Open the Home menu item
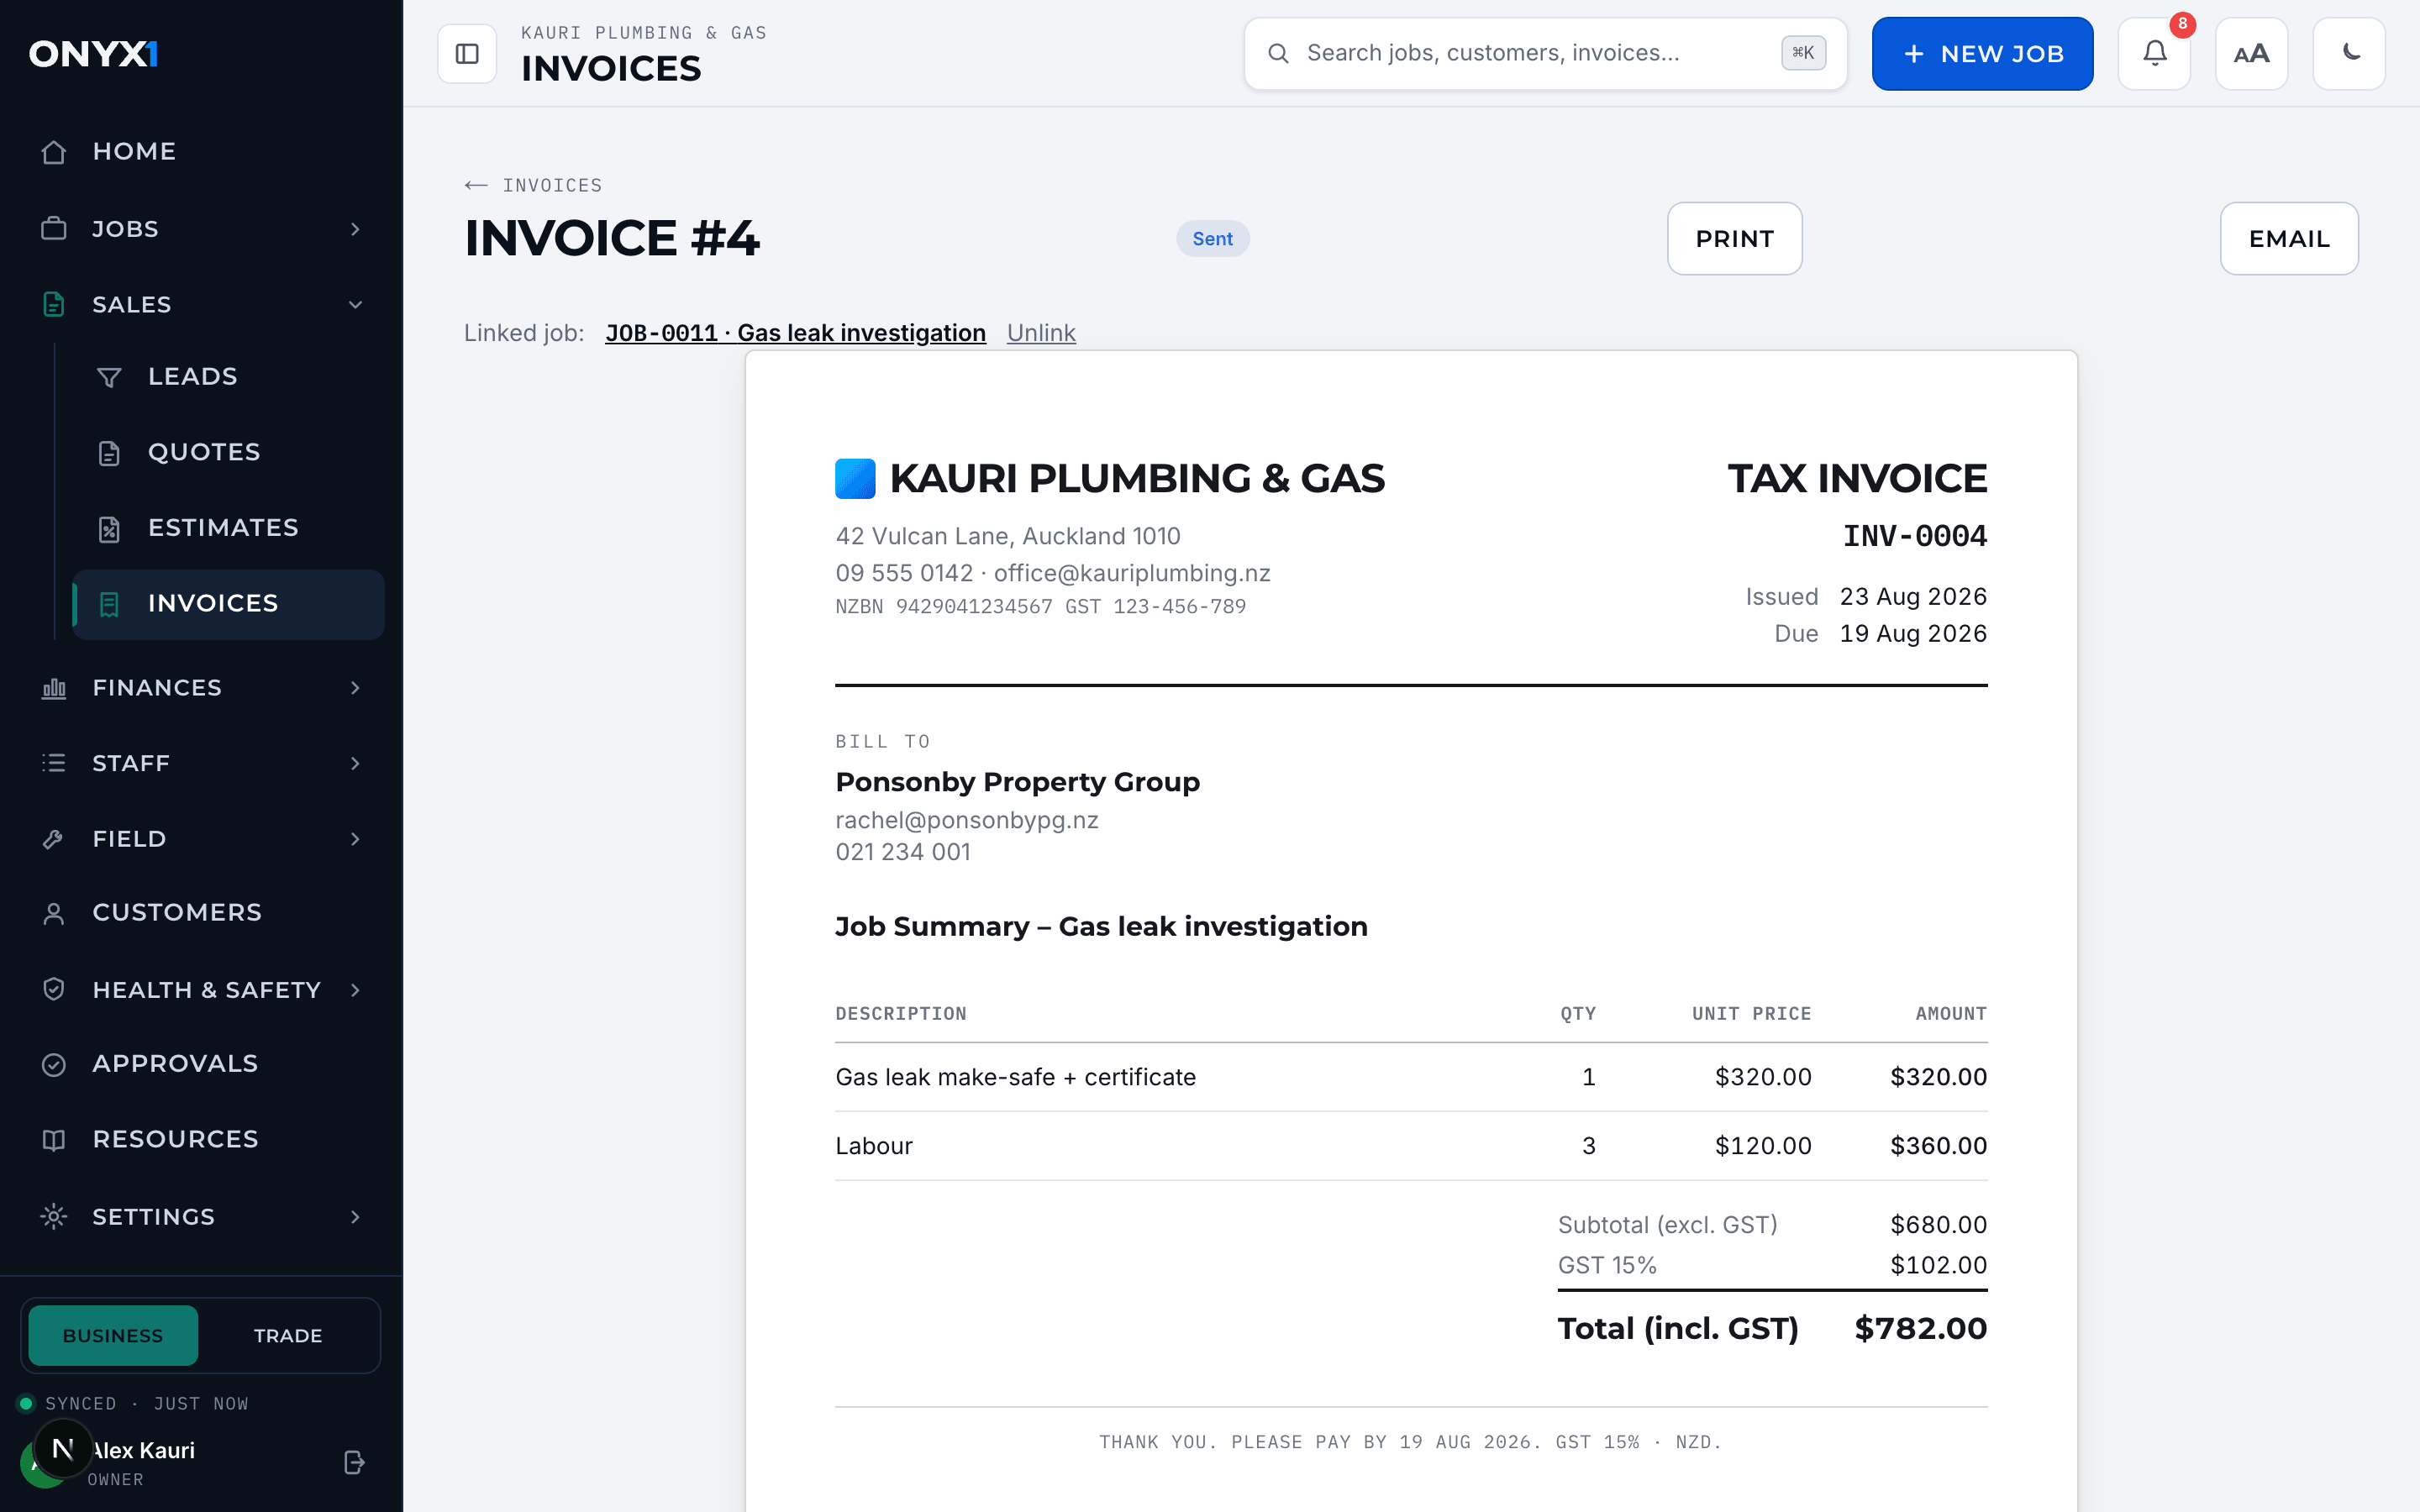This screenshot has width=2420, height=1512. (x=201, y=152)
